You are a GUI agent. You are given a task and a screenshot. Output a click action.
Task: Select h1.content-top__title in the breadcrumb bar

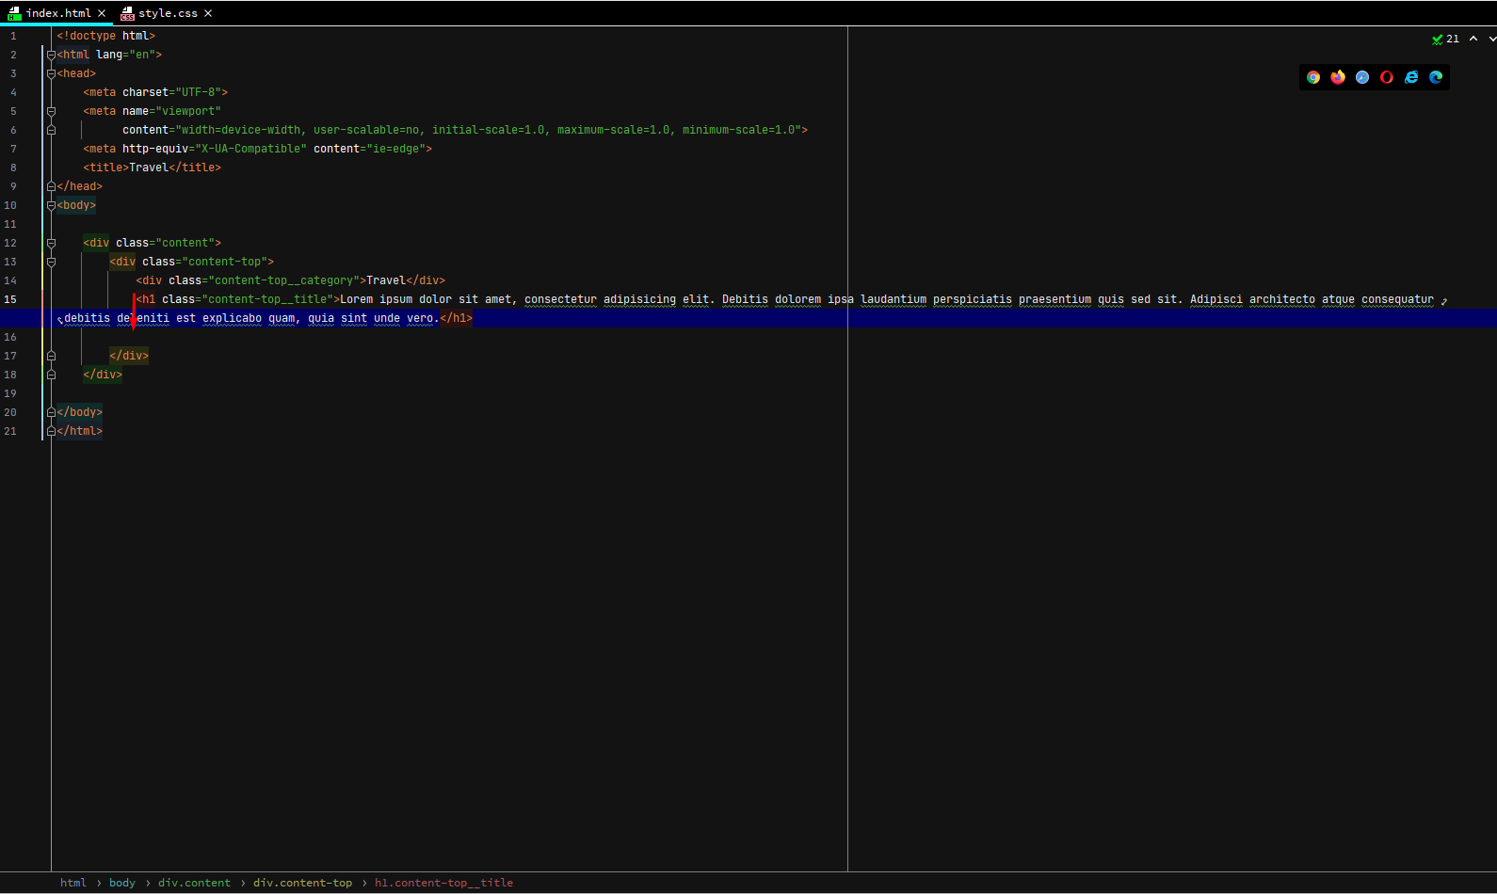443,883
